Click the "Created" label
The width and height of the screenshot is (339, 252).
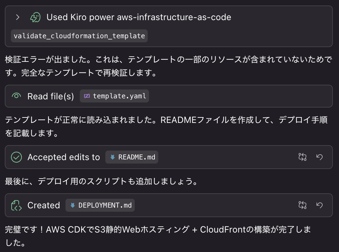[x=44, y=205]
